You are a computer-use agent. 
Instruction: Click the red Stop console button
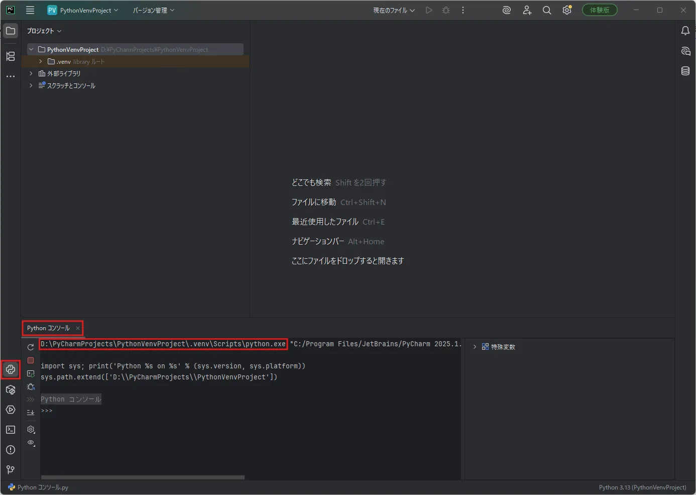coord(31,360)
